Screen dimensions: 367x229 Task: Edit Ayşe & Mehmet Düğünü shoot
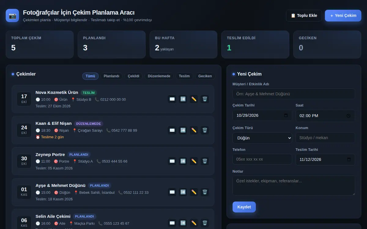tap(194, 192)
